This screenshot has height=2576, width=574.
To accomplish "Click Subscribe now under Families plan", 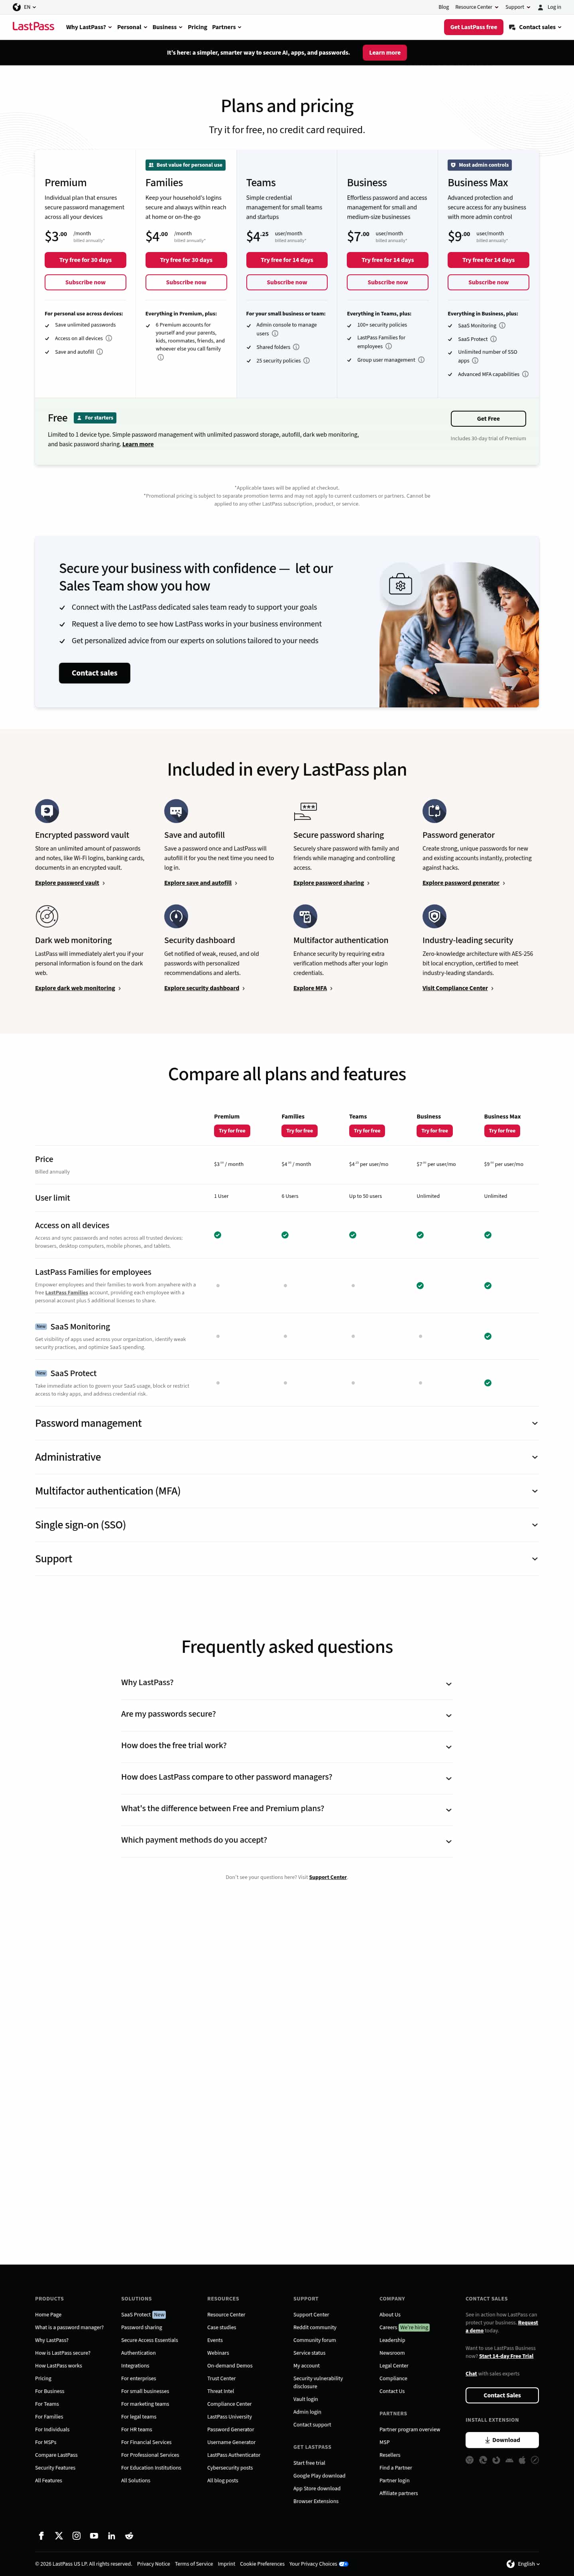I will [186, 282].
